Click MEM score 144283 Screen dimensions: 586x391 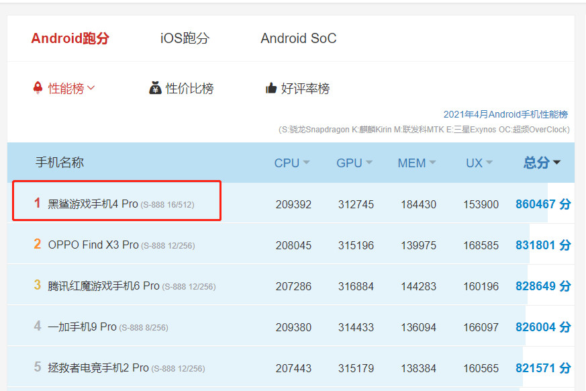coord(419,287)
